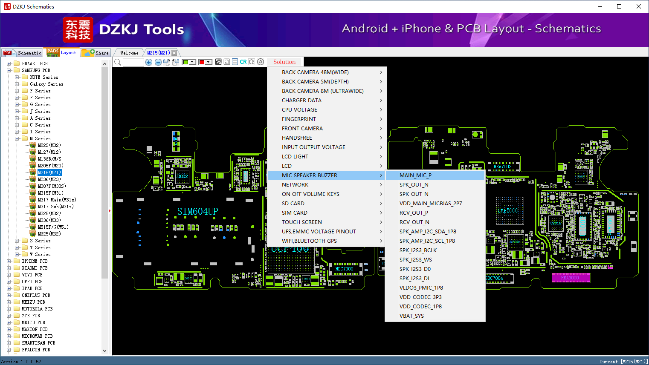649x365 pixels.
Task: Select M515F/G(M51) tree item
Action: click(53, 227)
